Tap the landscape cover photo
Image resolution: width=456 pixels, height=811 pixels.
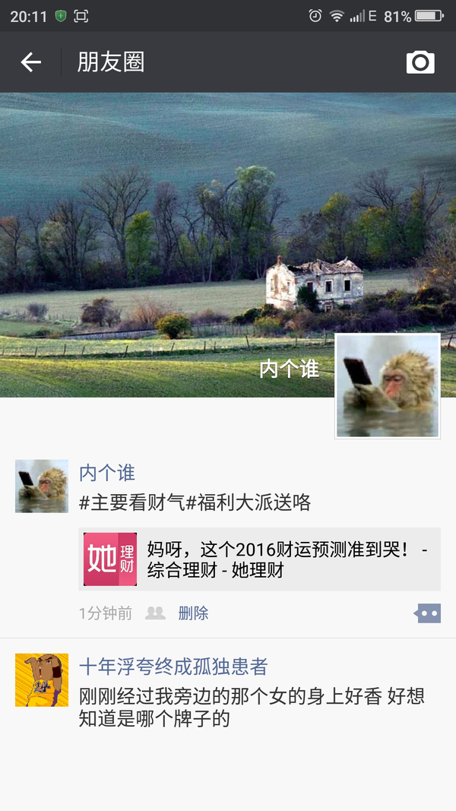(x=228, y=245)
